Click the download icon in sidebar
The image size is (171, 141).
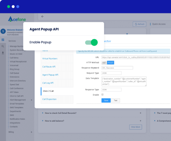coord(3,53)
